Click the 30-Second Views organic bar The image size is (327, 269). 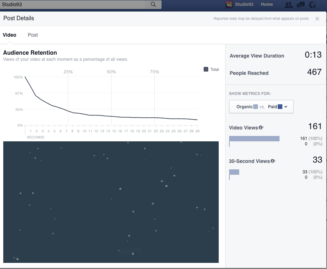[234, 172]
